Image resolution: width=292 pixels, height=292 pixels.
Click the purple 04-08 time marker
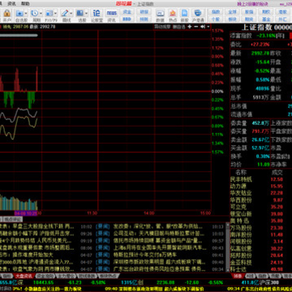pos(26,213)
